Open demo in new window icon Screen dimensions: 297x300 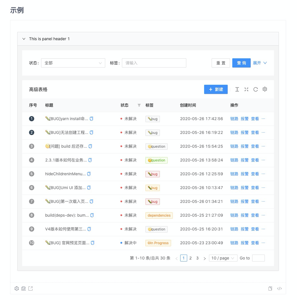(x=30, y=289)
